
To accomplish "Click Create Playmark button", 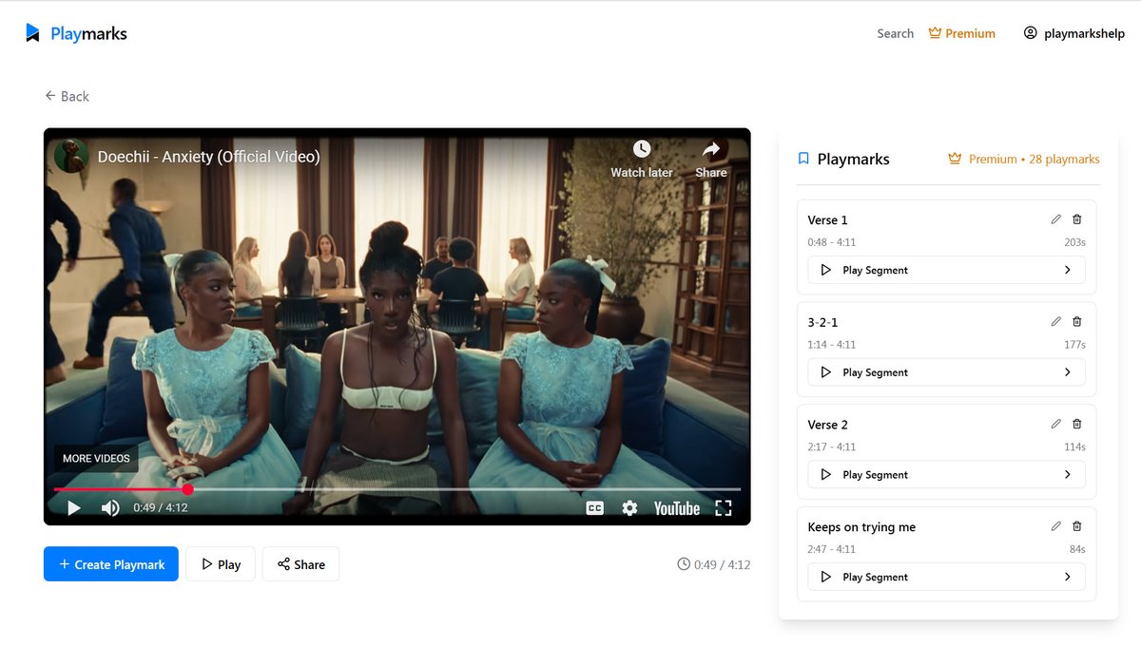I will [111, 564].
